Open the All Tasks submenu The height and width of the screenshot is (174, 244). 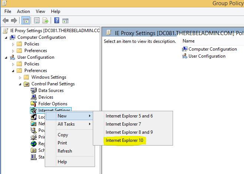[70, 124]
